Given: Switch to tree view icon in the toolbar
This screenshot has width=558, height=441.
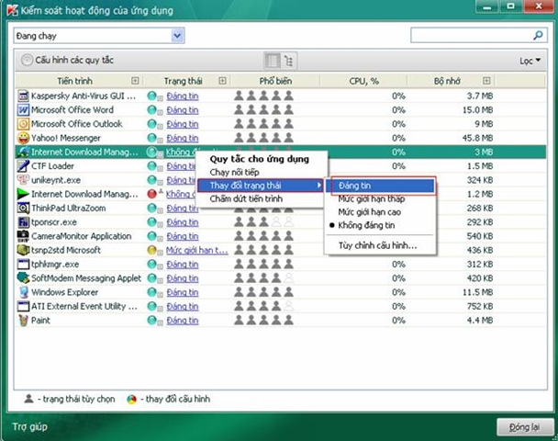Looking at the screenshot, I should pyautogui.click(x=288, y=61).
